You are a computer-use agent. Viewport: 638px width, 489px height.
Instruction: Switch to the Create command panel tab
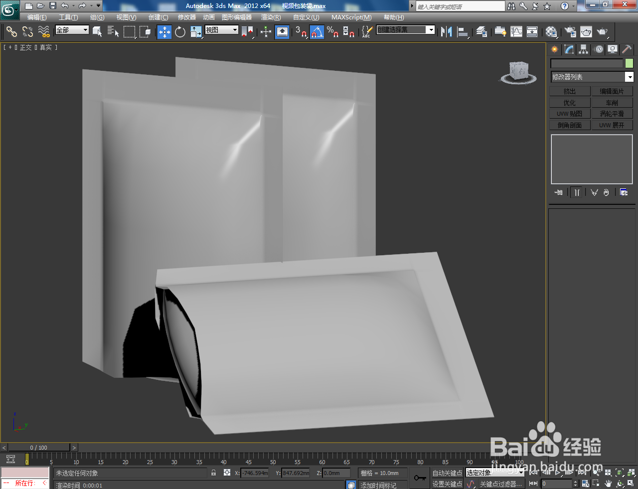pos(555,49)
